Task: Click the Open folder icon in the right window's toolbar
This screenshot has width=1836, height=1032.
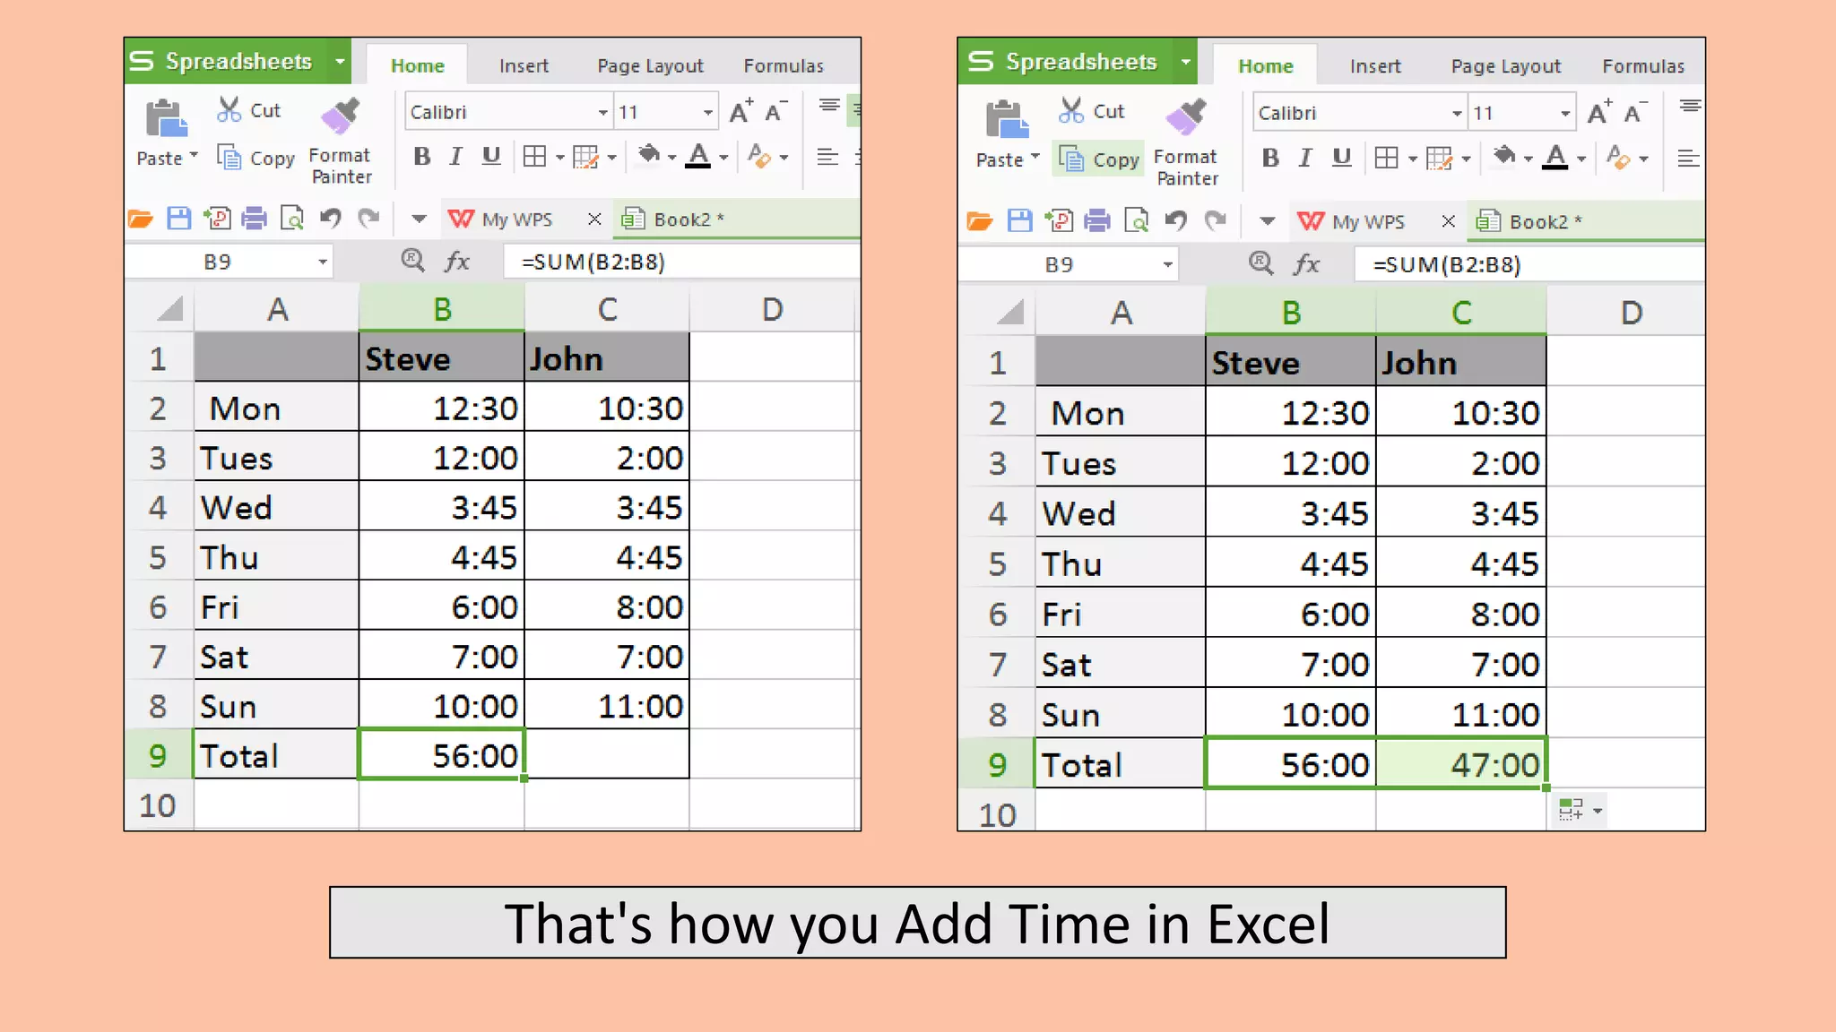Action: [x=979, y=220]
